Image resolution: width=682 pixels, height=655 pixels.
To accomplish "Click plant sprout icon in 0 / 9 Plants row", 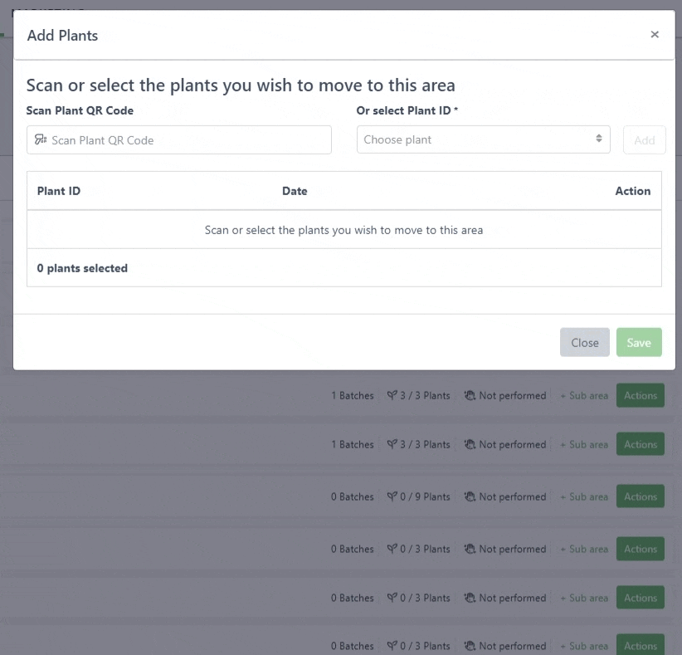I will click(x=392, y=496).
